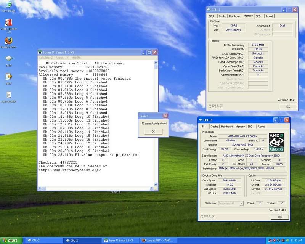Screen dimensions: 305x244
Task: Open Mozilla Firefox desktop shortcut
Action: click(x=8, y=40)
